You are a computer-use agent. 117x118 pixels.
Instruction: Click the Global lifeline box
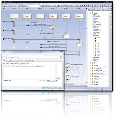point(27,16)
